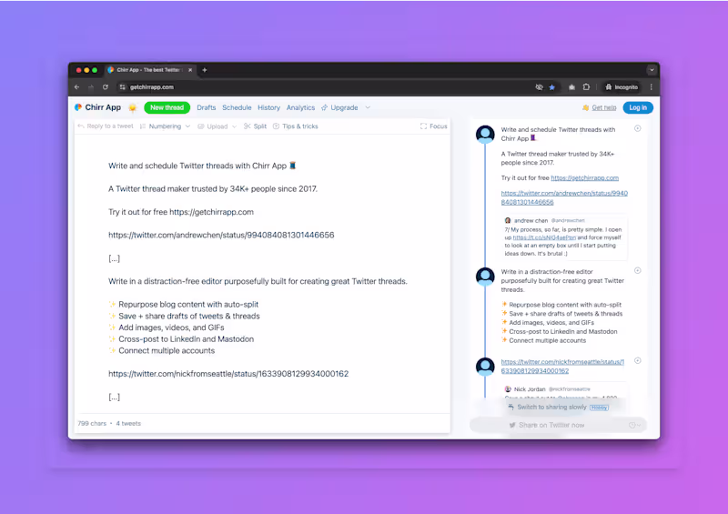The image size is (728, 514).
Task: Bookmark this page with star icon
Action: pos(552,86)
